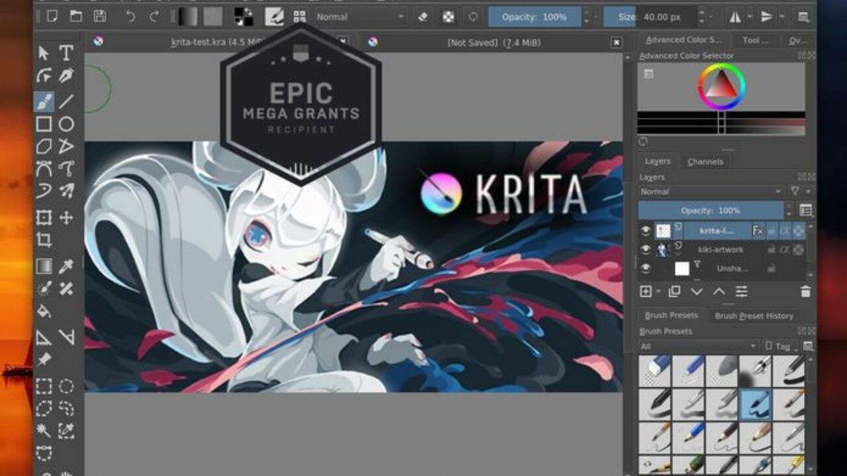Open the layer filter funnel dropdown
Viewport: 847px width, 476px height.
tap(800, 192)
